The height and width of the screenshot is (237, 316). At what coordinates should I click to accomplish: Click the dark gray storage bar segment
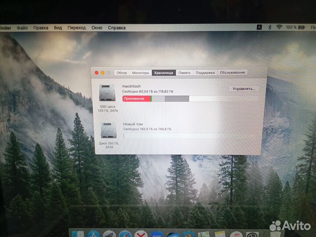[x=177, y=99]
